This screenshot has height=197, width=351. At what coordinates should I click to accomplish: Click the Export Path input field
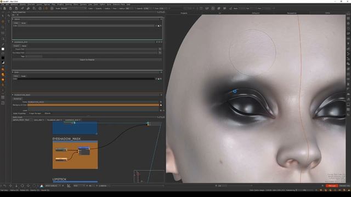[x=92, y=49]
